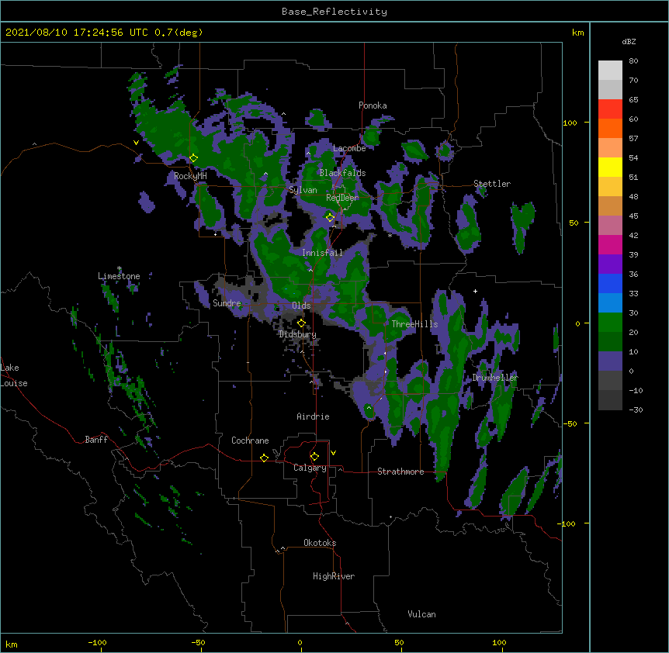669x653 pixels.
Task: Click the RockyMH label
Action: [190, 176]
